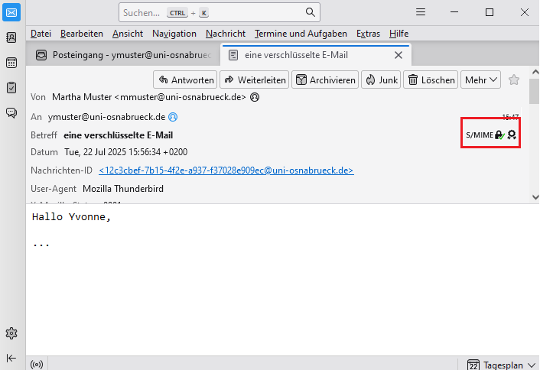Open the application hamburger menu
The height and width of the screenshot is (370, 540).
click(x=421, y=12)
